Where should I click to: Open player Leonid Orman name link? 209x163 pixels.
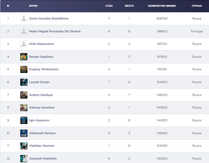(39, 82)
